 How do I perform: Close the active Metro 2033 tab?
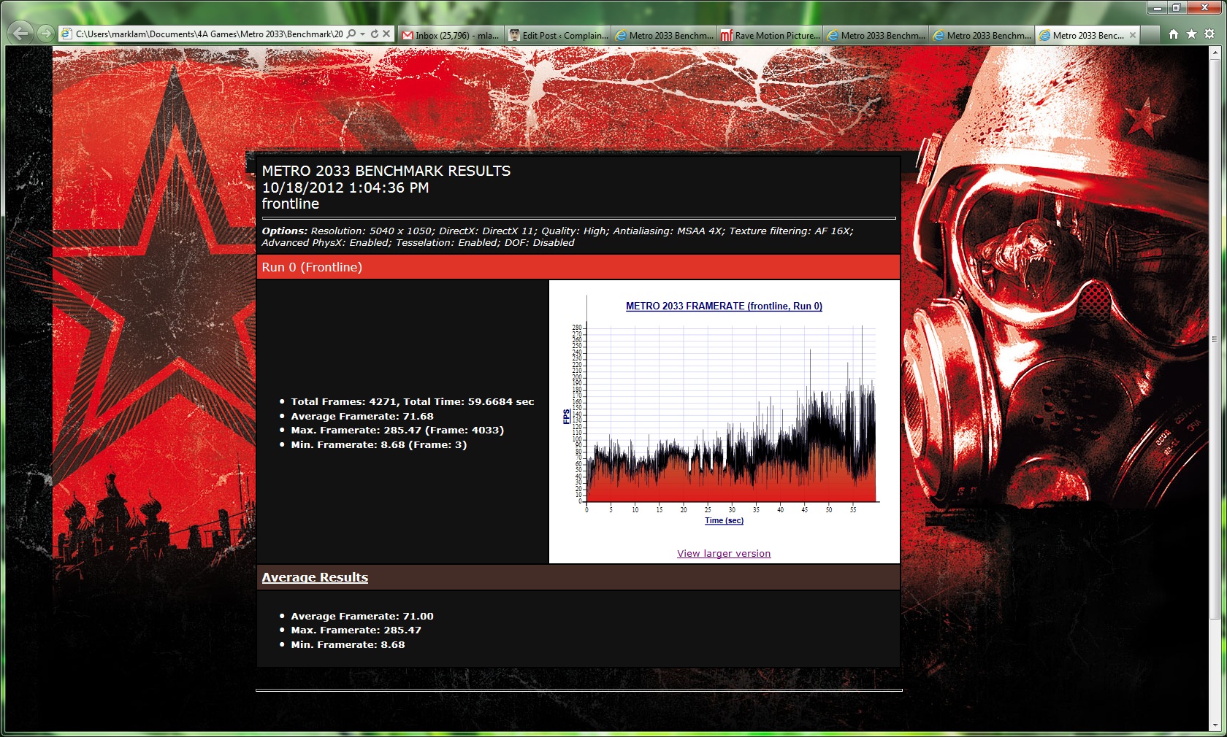pyautogui.click(x=1133, y=35)
